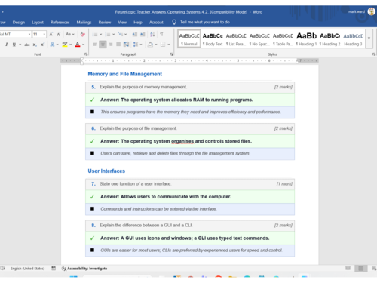The height and width of the screenshot is (283, 377).
Task: Show or hide paragraph marks
Action: [161, 34]
